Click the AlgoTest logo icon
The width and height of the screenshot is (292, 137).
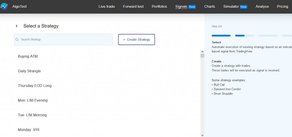click(4, 6)
